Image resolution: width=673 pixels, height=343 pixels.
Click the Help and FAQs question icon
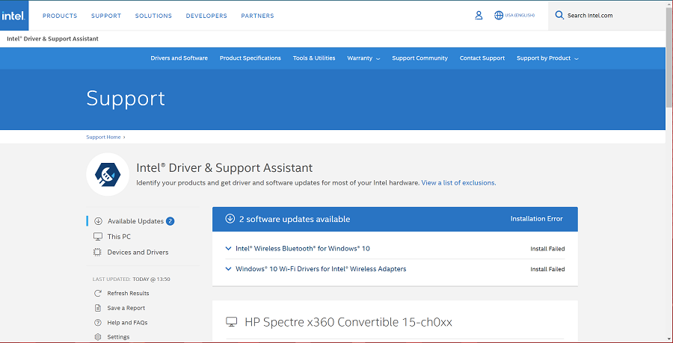tap(98, 323)
